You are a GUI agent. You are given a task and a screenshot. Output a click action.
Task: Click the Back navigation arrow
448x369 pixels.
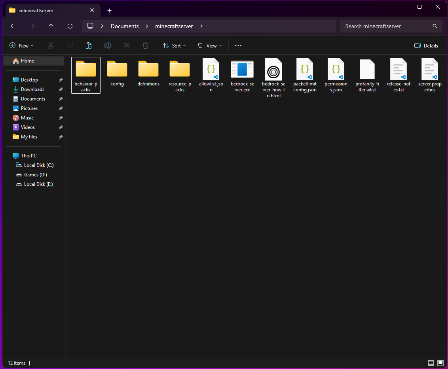[13, 26]
